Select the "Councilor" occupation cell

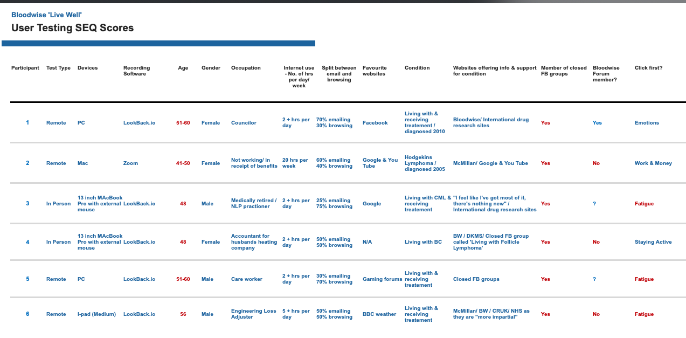click(244, 123)
